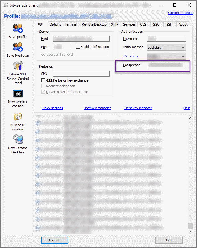This screenshot has width=197, height=248.
Task: Open Proxy settings link
Action: point(52,108)
